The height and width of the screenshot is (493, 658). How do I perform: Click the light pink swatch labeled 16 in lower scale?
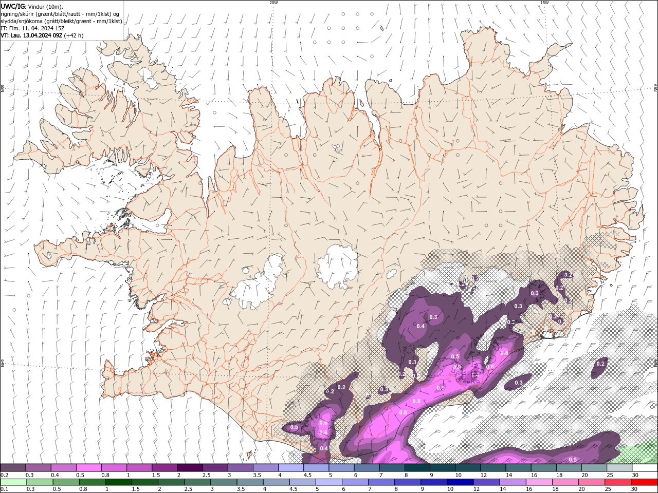click(x=538, y=482)
